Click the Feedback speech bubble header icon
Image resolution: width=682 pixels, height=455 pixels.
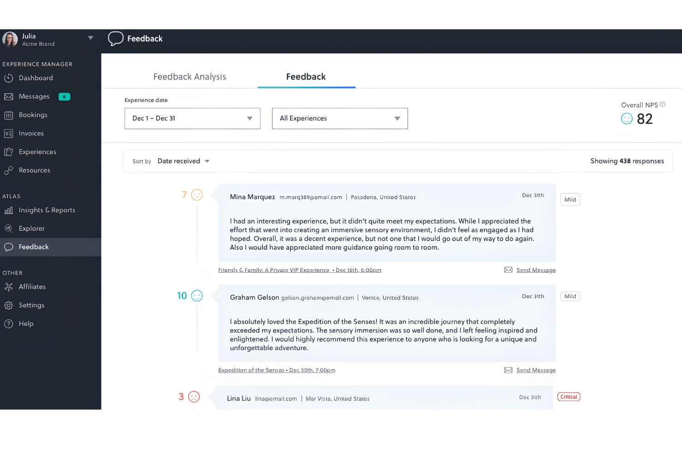(116, 39)
